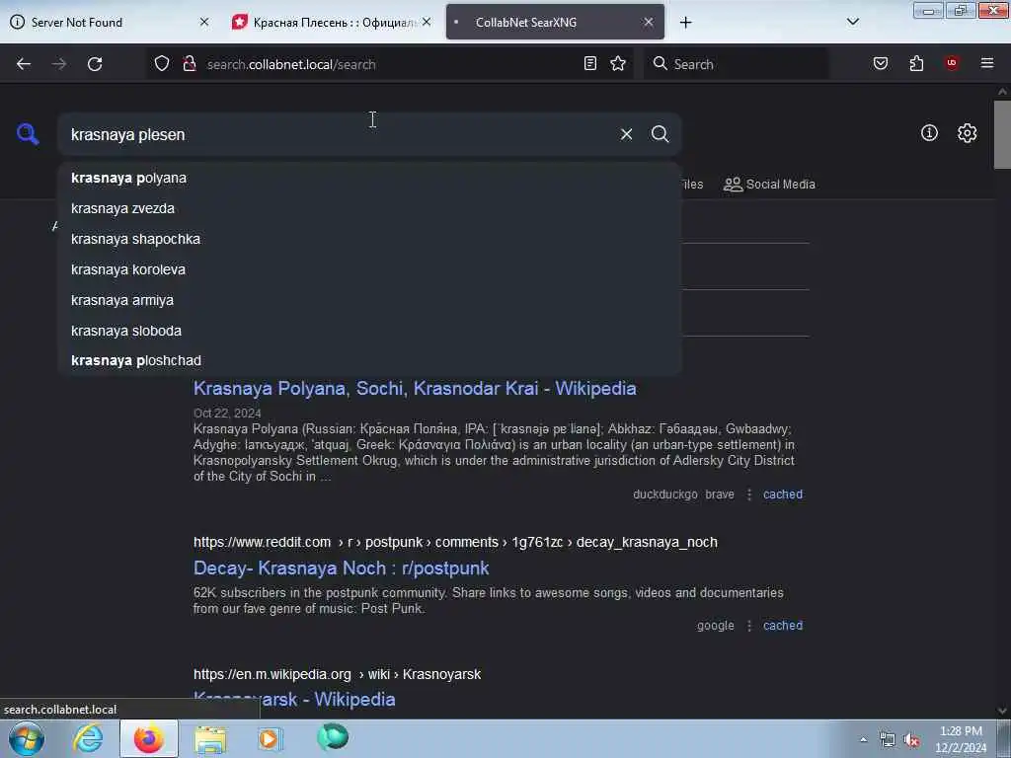
Task: Open the Pocket save icon
Action: [x=881, y=63]
